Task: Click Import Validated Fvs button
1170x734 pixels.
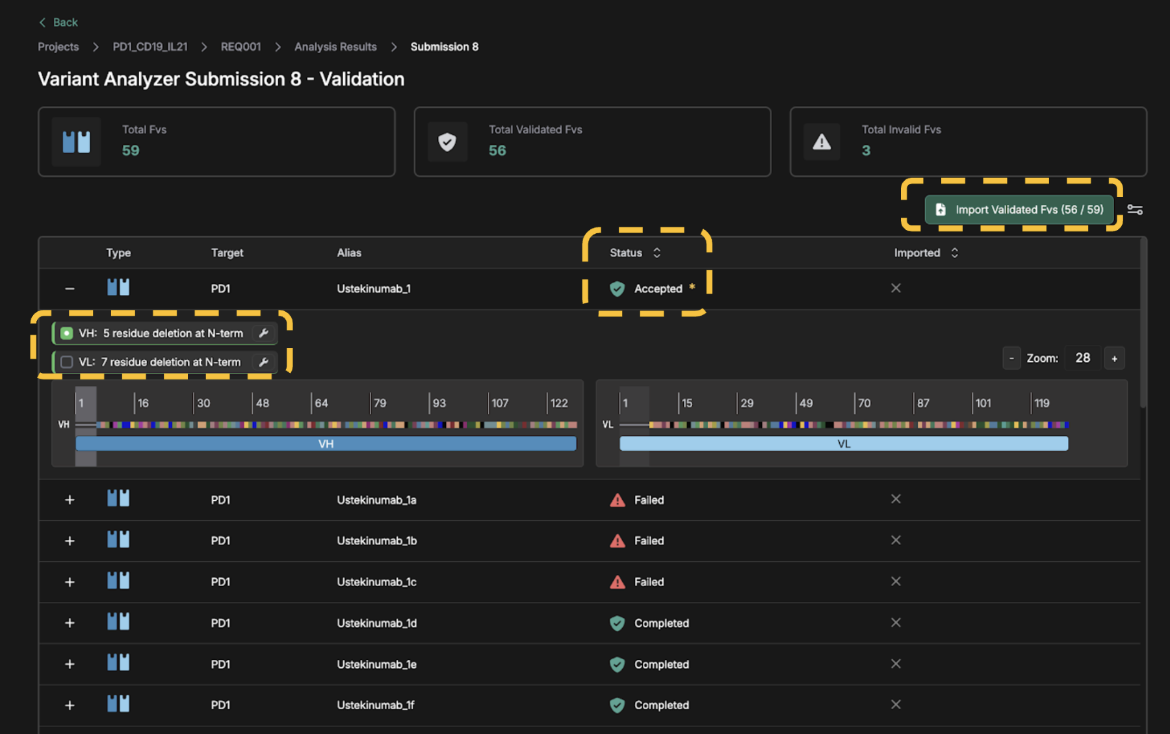Action: [1019, 210]
